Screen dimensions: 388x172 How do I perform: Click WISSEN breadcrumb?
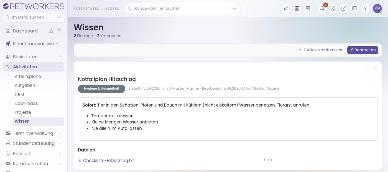112,9
